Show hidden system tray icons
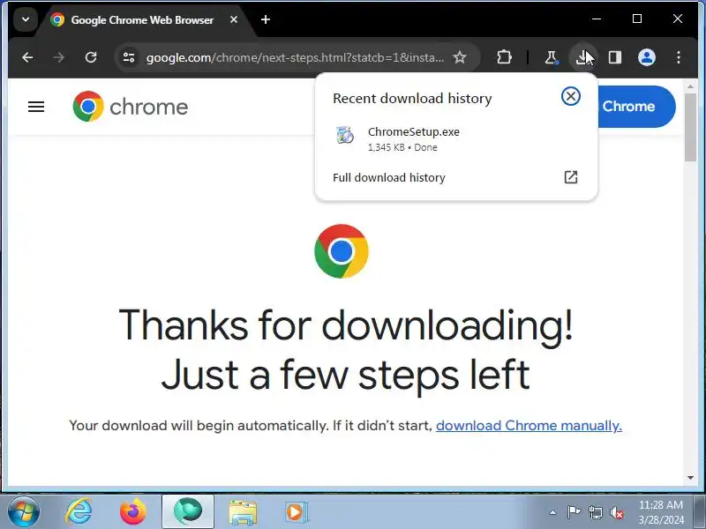 [553, 512]
